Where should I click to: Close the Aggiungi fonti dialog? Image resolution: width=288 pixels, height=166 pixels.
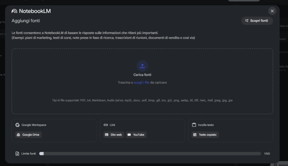tap(272, 11)
